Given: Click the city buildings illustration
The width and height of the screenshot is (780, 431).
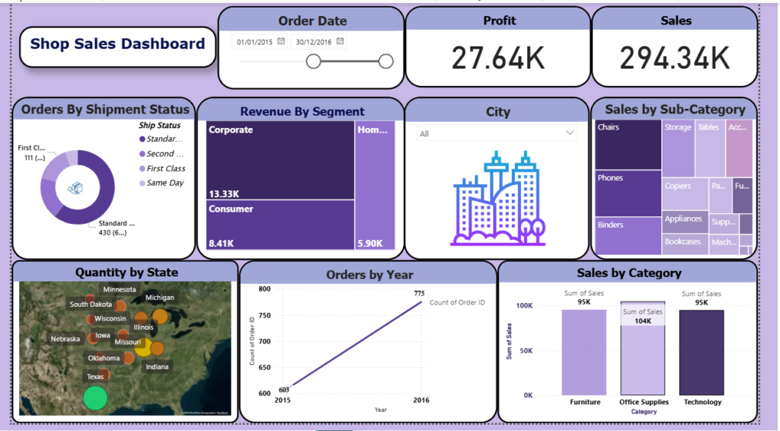Looking at the screenshot, I should pyautogui.click(x=498, y=198).
